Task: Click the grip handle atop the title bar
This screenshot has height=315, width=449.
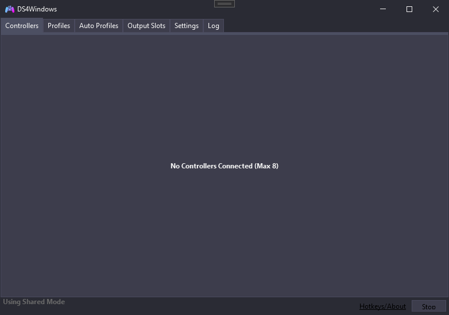Action: click(x=225, y=3)
